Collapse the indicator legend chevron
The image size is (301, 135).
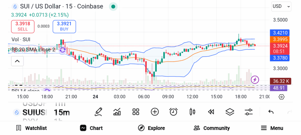tap(17, 61)
